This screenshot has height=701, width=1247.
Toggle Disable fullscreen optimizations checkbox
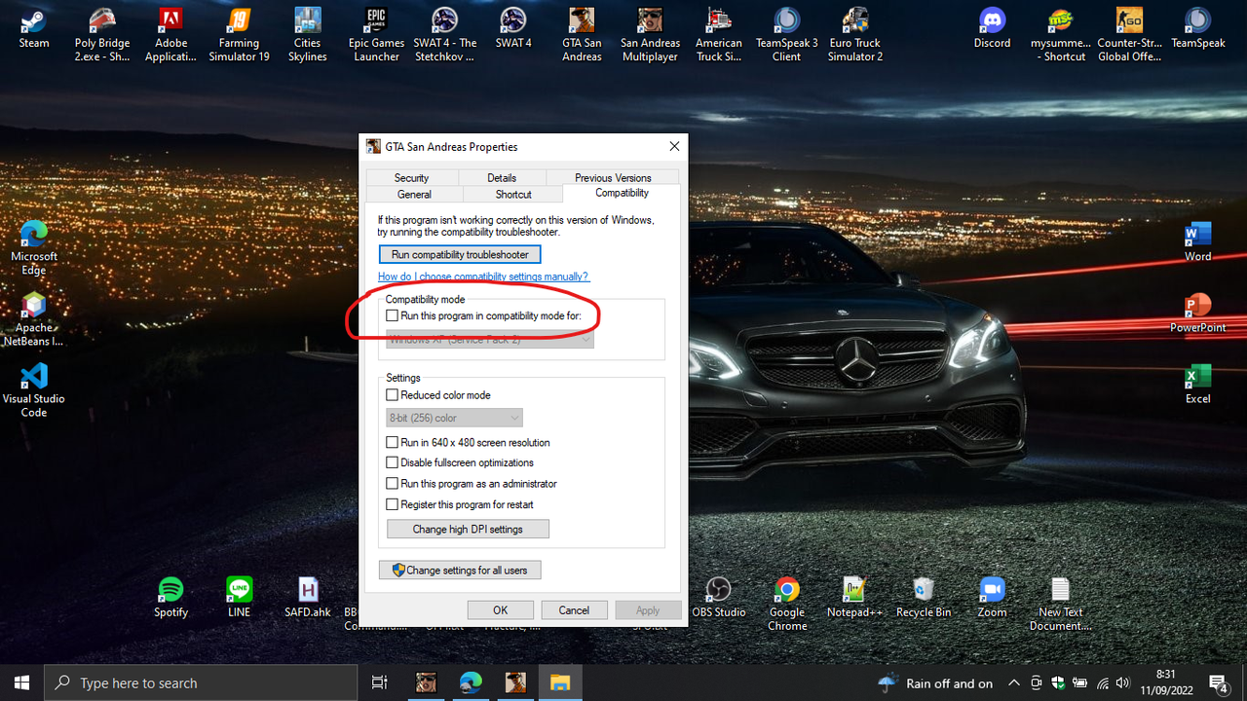click(x=393, y=462)
